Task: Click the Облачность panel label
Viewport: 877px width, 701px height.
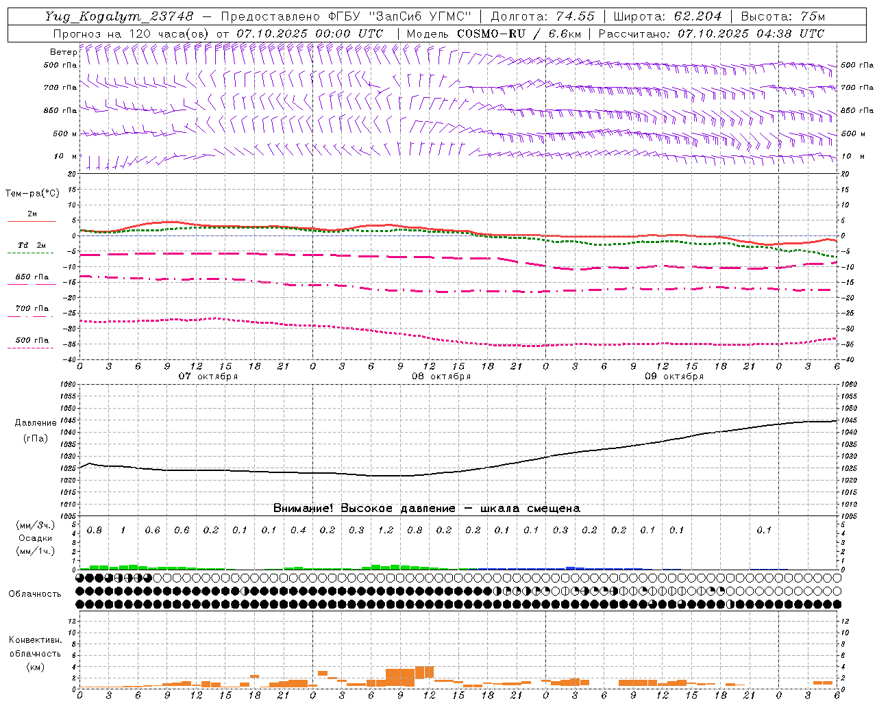Action: tap(35, 594)
